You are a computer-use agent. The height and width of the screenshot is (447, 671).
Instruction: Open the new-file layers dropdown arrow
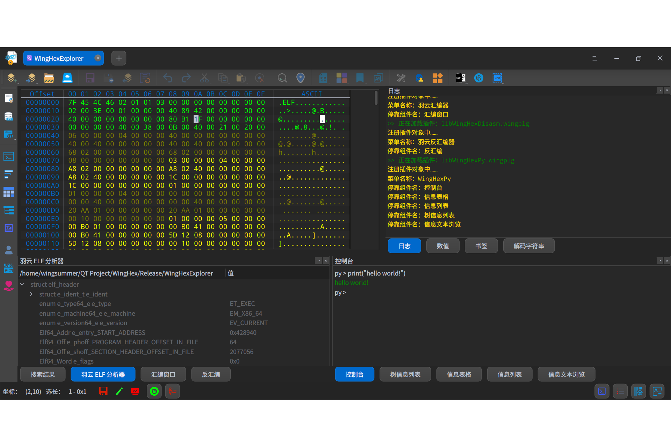17,82
